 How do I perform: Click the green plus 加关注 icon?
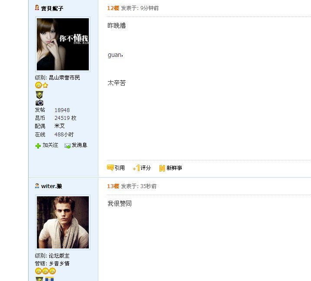point(38,146)
